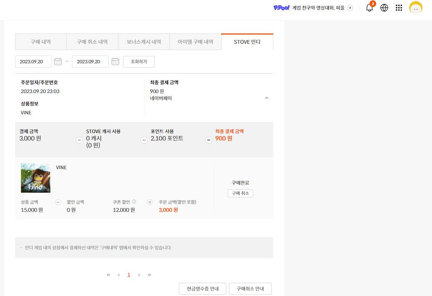Open the 구매 취소 내역 tab

92,42
